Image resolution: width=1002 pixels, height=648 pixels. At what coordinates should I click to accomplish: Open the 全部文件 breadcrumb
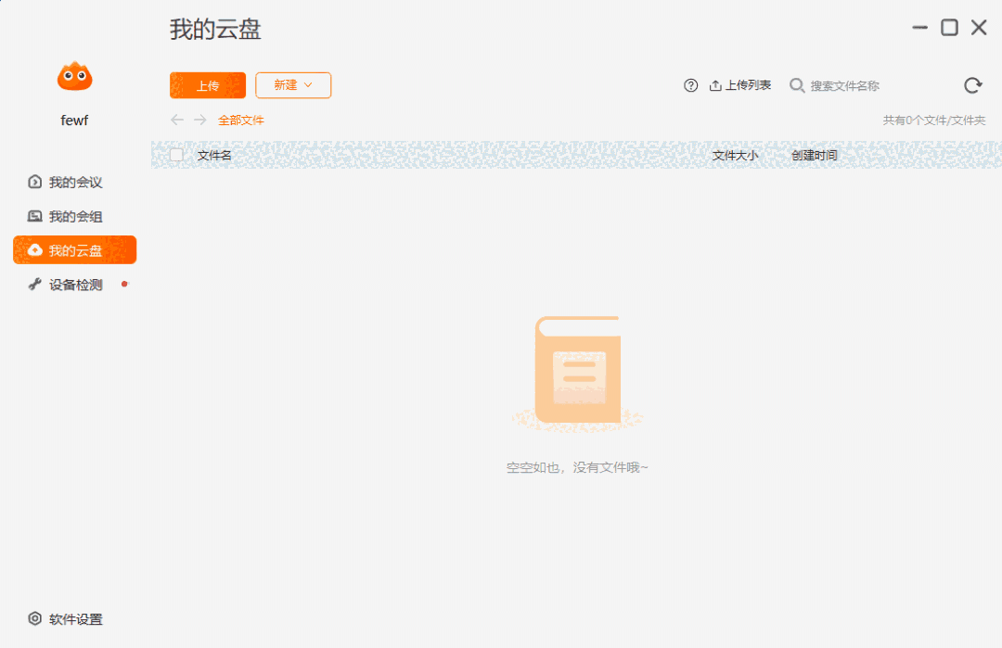pyautogui.click(x=240, y=120)
